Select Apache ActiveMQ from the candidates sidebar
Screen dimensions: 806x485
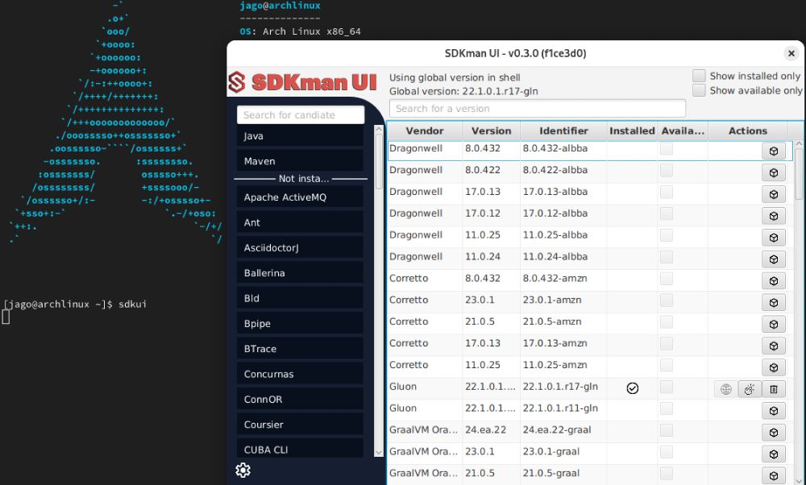click(x=300, y=197)
